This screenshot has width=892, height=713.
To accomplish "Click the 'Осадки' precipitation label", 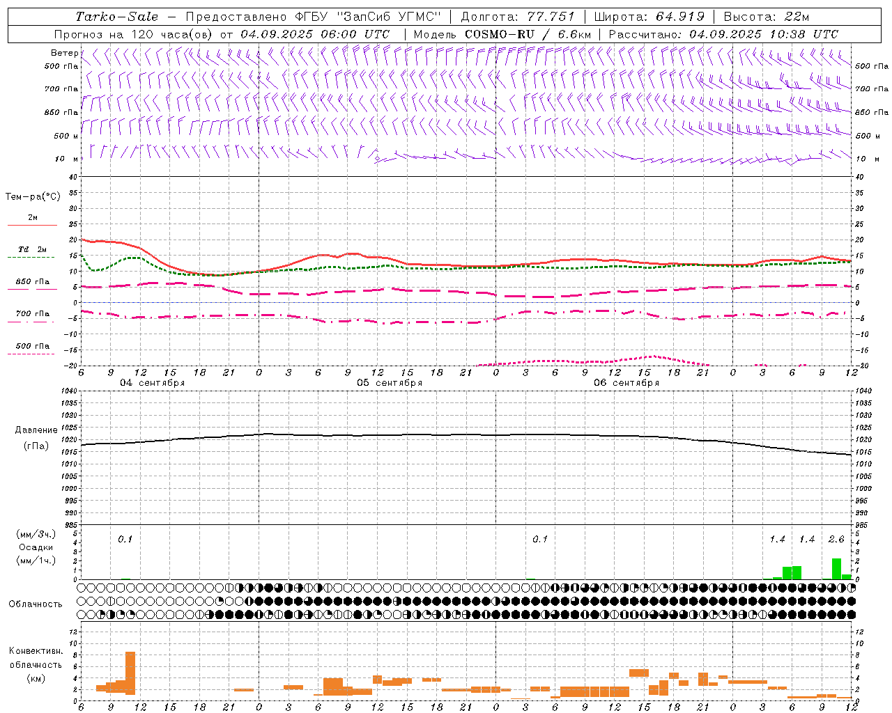I will [x=36, y=547].
